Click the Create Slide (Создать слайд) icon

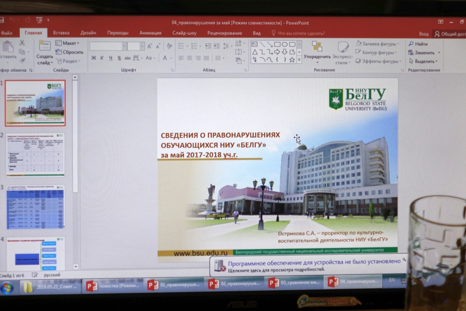pyautogui.click(x=45, y=46)
